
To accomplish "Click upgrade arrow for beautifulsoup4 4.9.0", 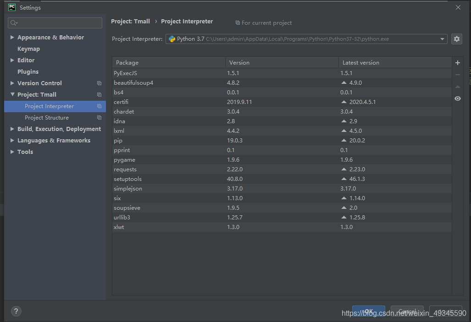I will point(344,82).
